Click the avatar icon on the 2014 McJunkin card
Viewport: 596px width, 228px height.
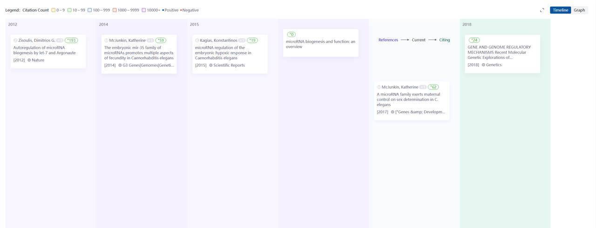click(x=106, y=40)
